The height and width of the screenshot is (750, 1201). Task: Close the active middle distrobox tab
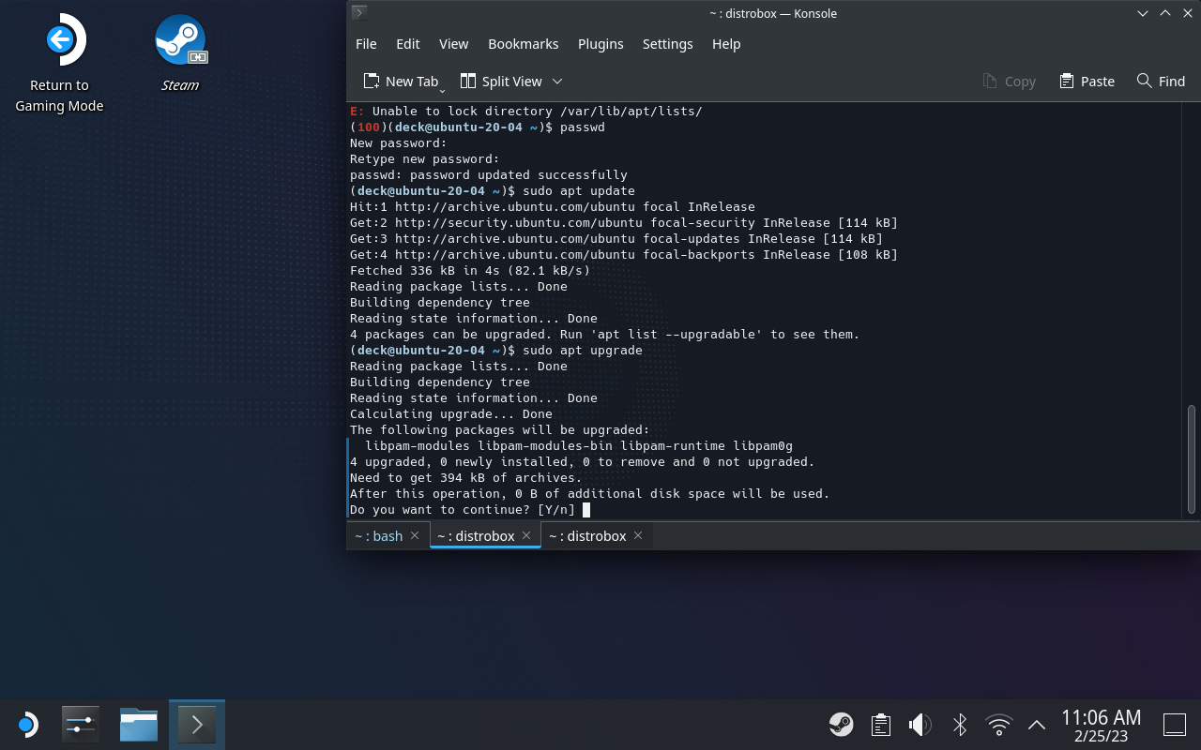[526, 536]
